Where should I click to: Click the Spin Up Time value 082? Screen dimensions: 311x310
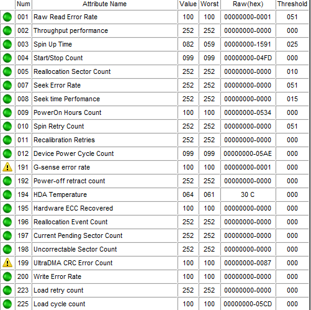(x=188, y=44)
